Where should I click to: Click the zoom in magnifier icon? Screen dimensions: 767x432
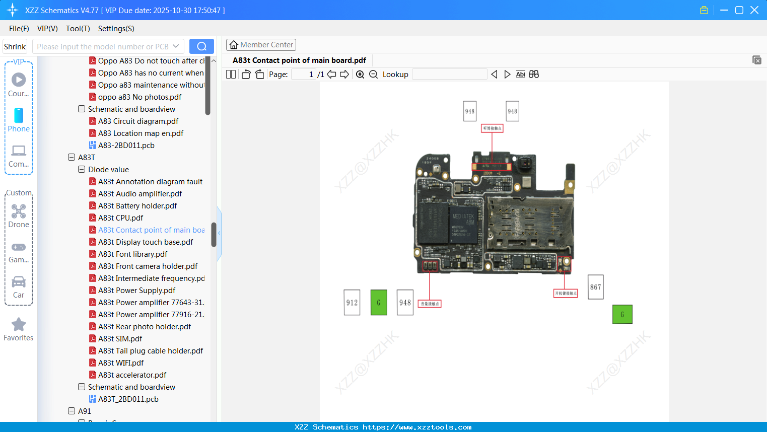tap(360, 75)
